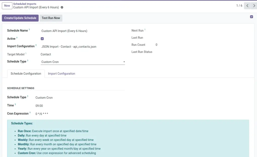Click the Custom Cron description in help box
The image size is (257, 157).
click(x=57, y=153)
